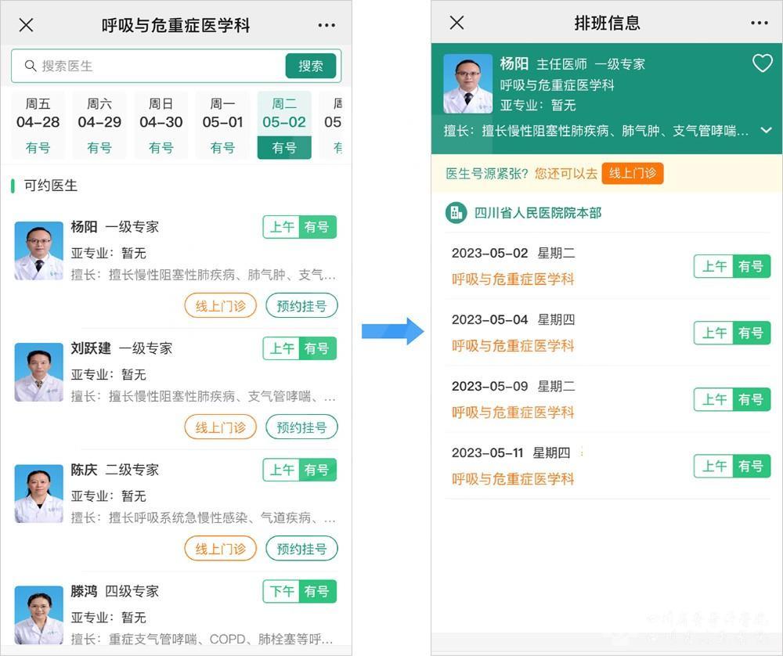783x656 pixels.
Task: Open orange 线上门诊 link in yellow banner
Action: (632, 173)
